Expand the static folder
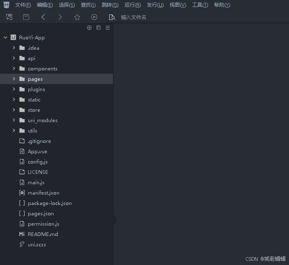The image size is (289, 265). click(x=14, y=100)
